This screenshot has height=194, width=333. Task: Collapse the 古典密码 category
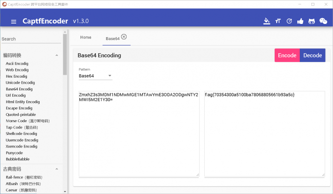pyautogui.click(x=57, y=169)
